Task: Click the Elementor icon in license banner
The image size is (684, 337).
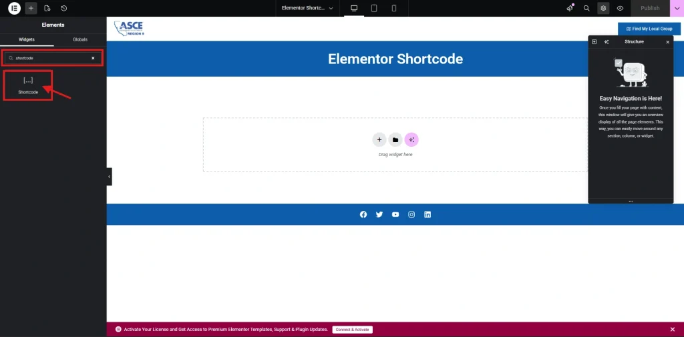Action: (x=118, y=330)
